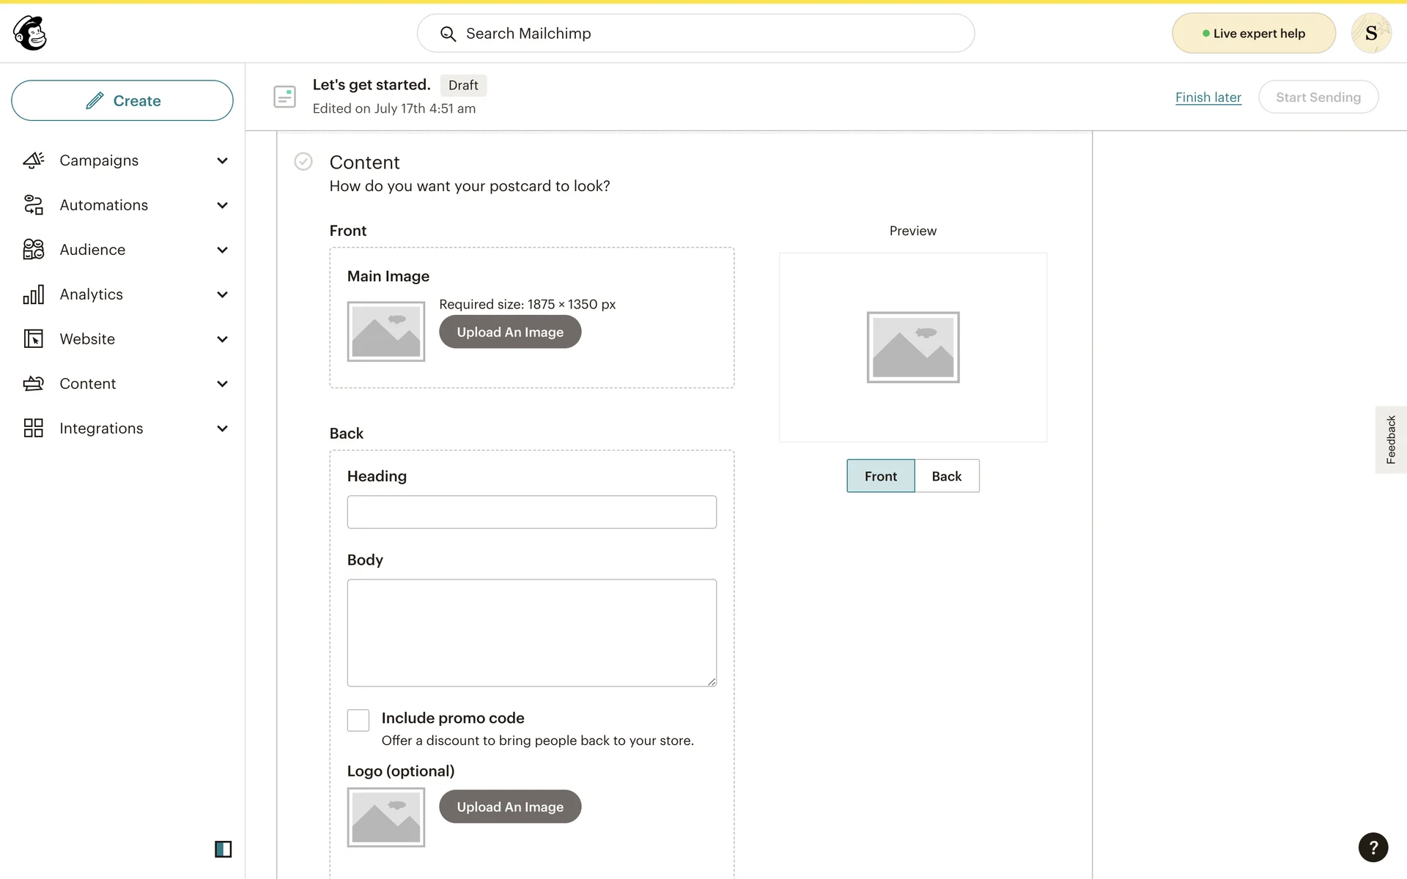Screen dimensions: 1407x879
Task: Click inside the Heading text field
Action: click(x=531, y=512)
